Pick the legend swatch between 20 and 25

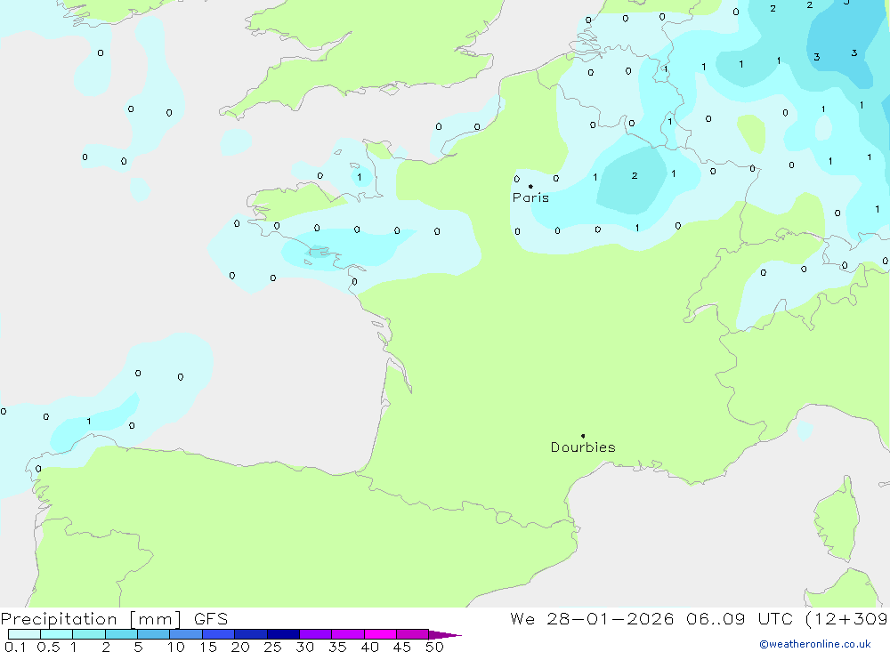click(x=250, y=634)
